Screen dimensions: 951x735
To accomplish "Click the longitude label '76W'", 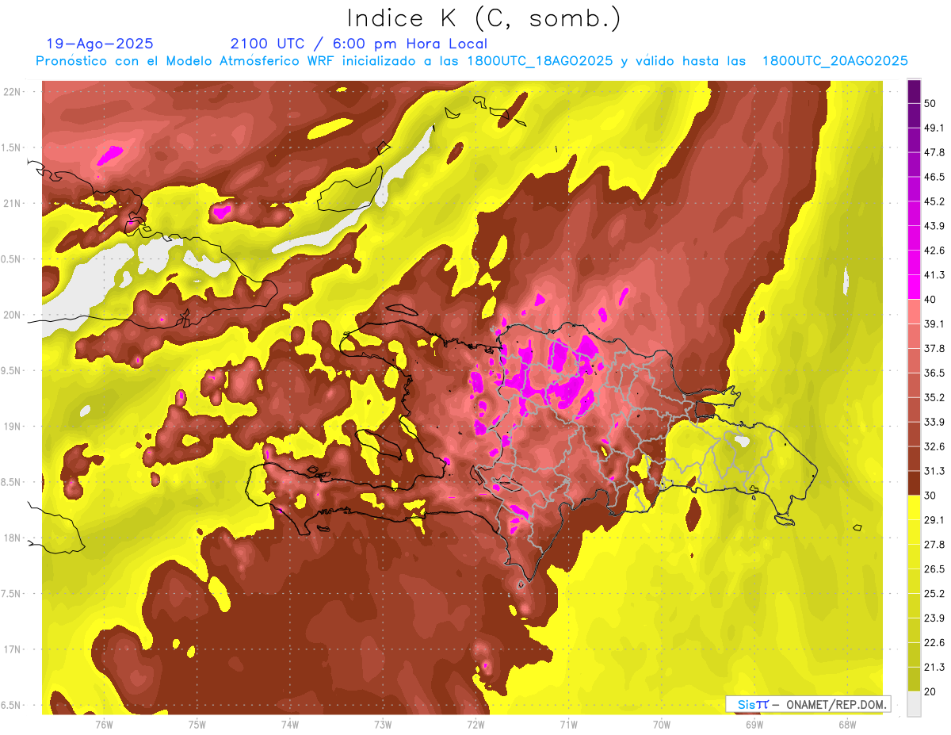I will pyautogui.click(x=105, y=725).
